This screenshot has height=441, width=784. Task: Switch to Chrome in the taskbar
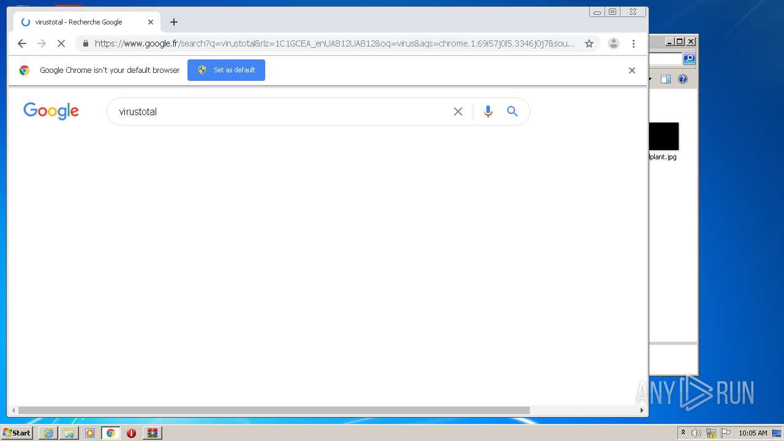click(111, 433)
